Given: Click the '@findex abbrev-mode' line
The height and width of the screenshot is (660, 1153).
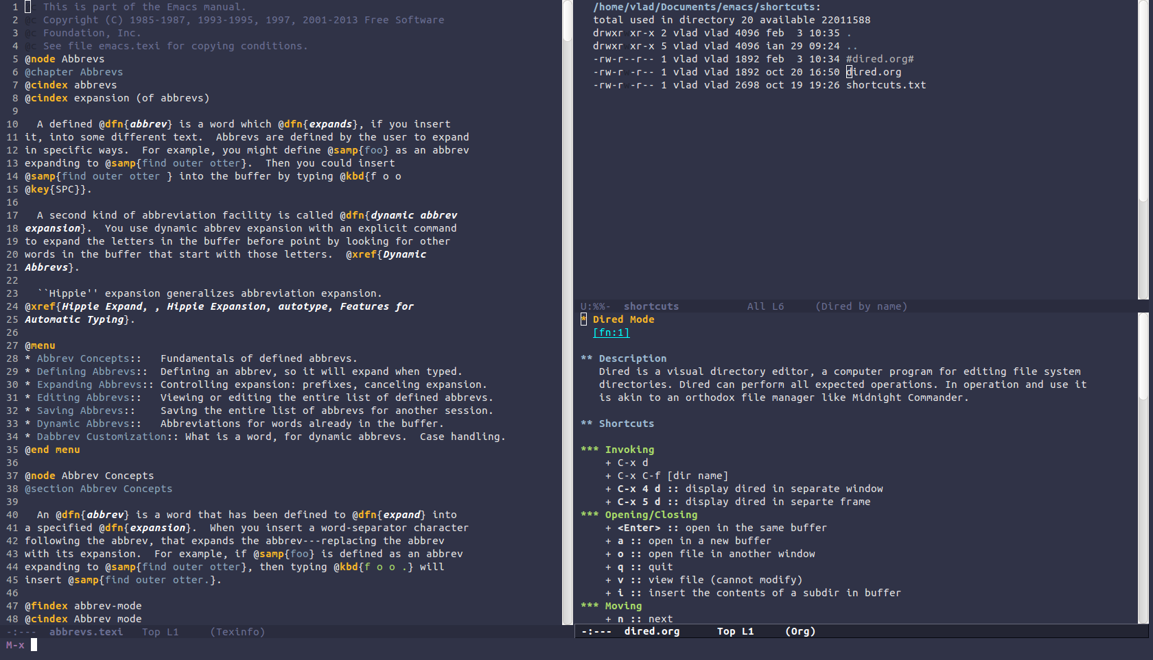Looking at the screenshot, I should click(83, 606).
